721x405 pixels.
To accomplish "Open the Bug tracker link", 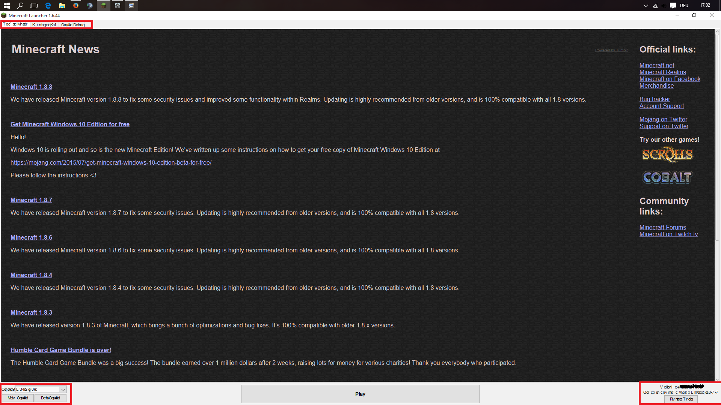I will tap(655, 99).
